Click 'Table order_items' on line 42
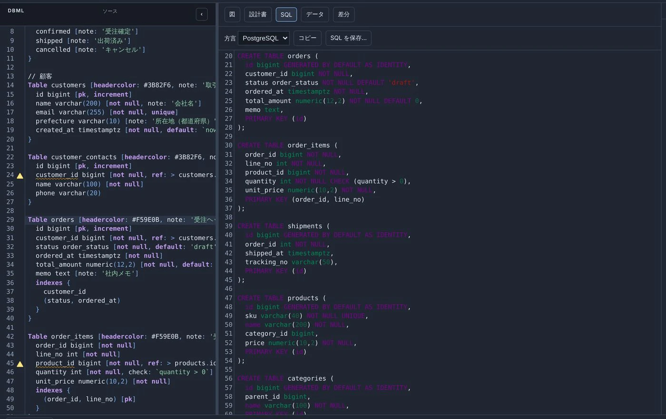Screen dimensions: 666x419 click(60, 336)
